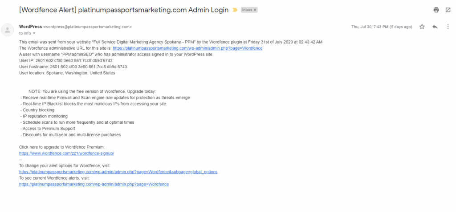Star this Wordfence Alert email
The image size is (456, 212).
[422, 27]
